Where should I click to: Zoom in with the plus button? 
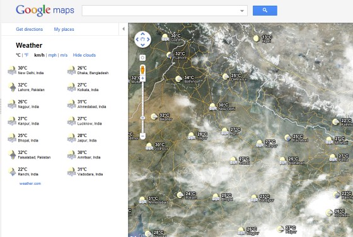[x=142, y=78]
